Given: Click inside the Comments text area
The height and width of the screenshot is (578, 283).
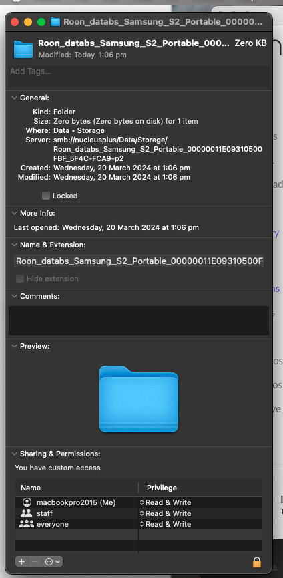Looking at the screenshot, I should pyautogui.click(x=139, y=320).
